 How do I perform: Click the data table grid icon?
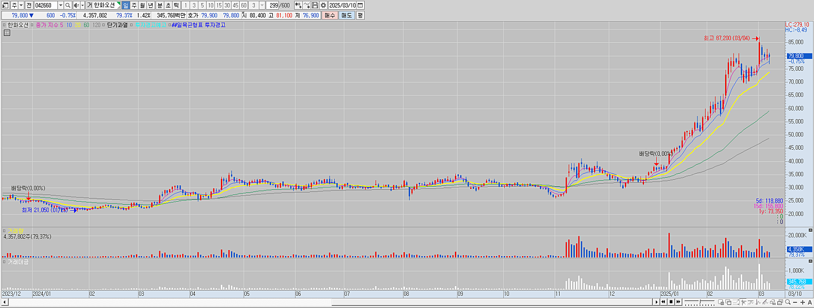7,33
